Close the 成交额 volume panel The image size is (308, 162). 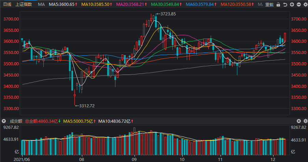[x=298, y=121]
